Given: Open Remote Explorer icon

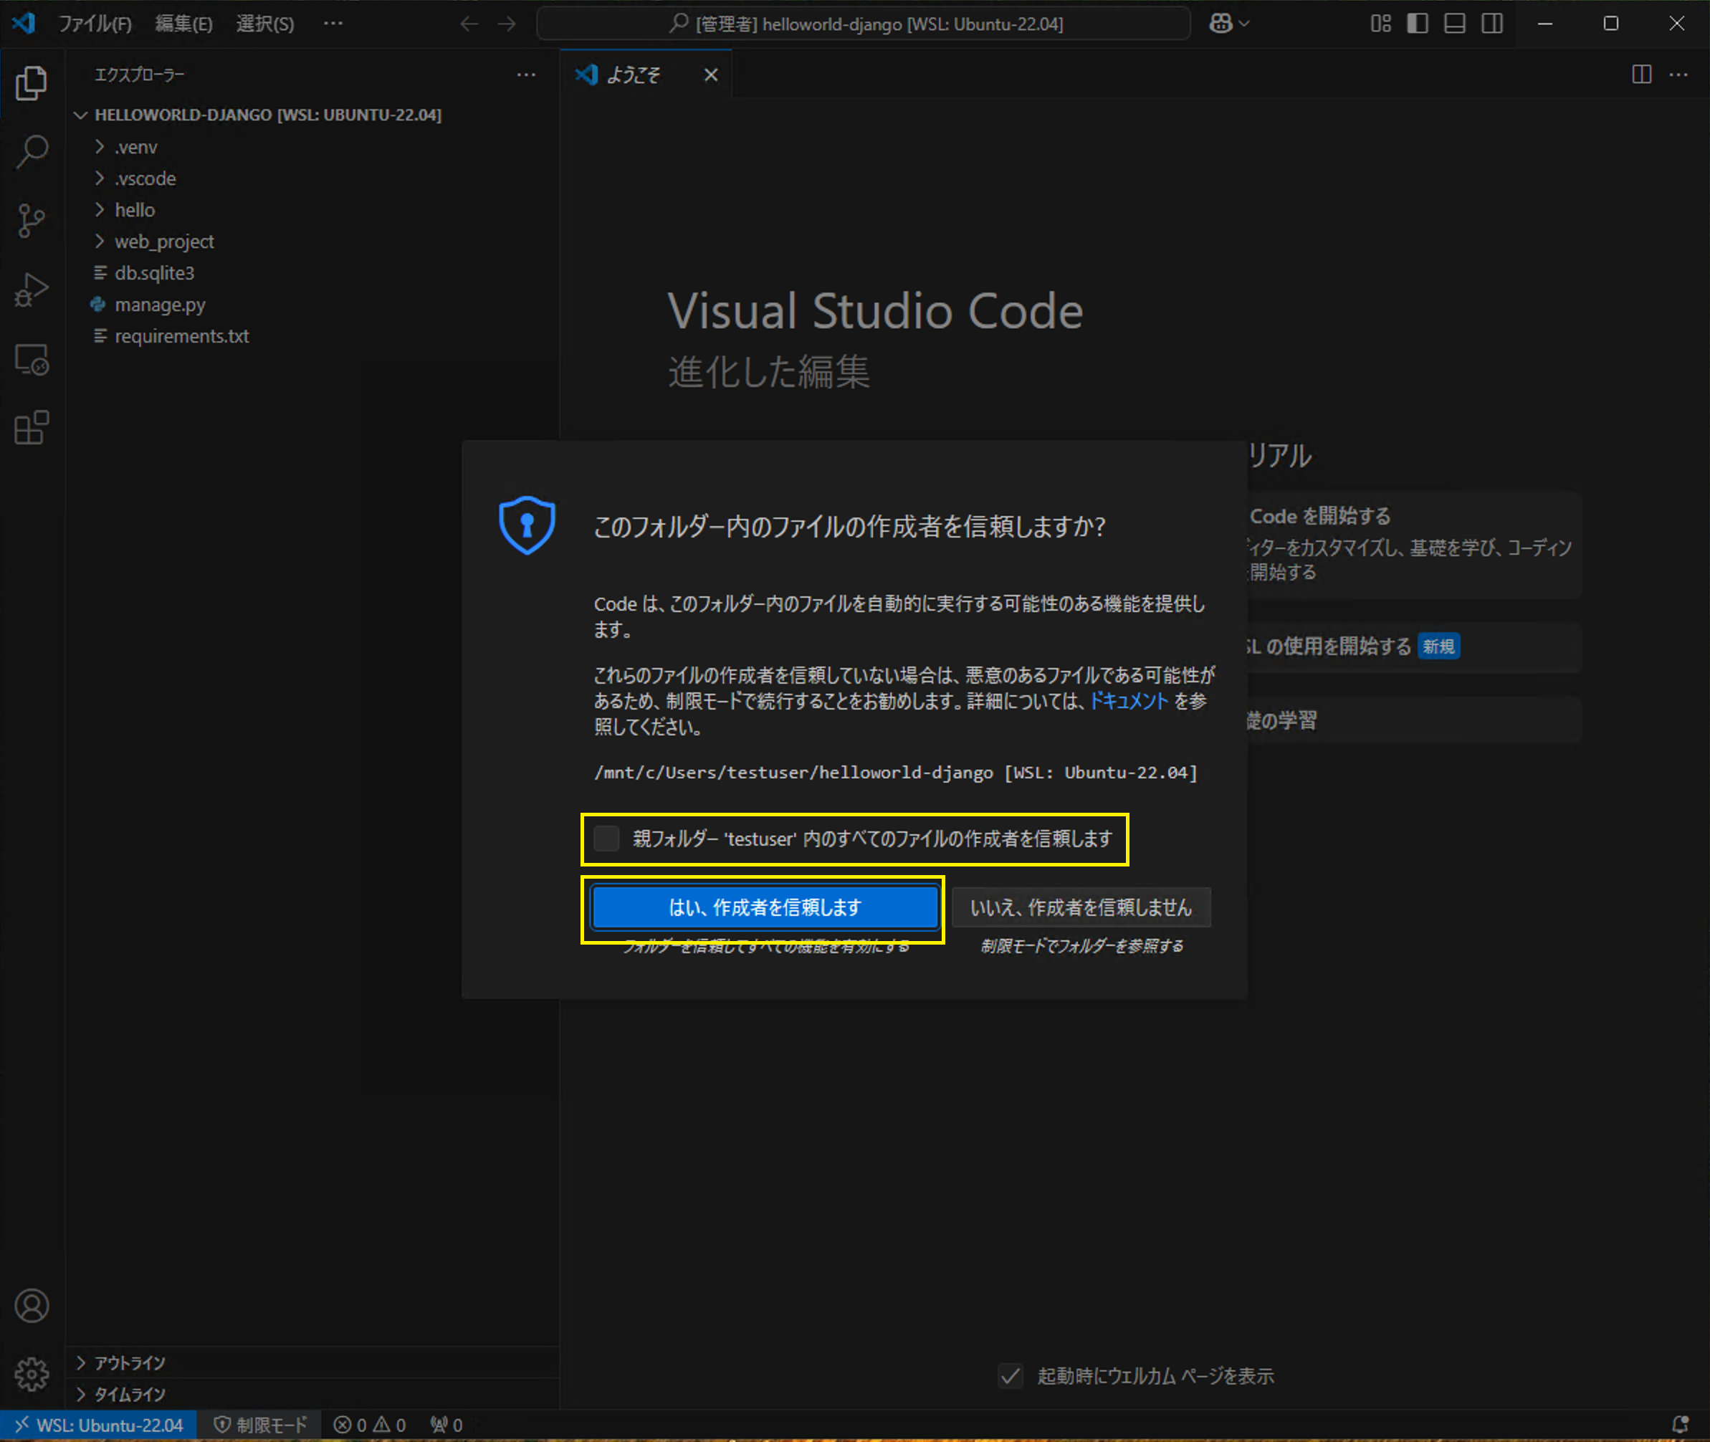Looking at the screenshot, I should [x=31, y=359].
